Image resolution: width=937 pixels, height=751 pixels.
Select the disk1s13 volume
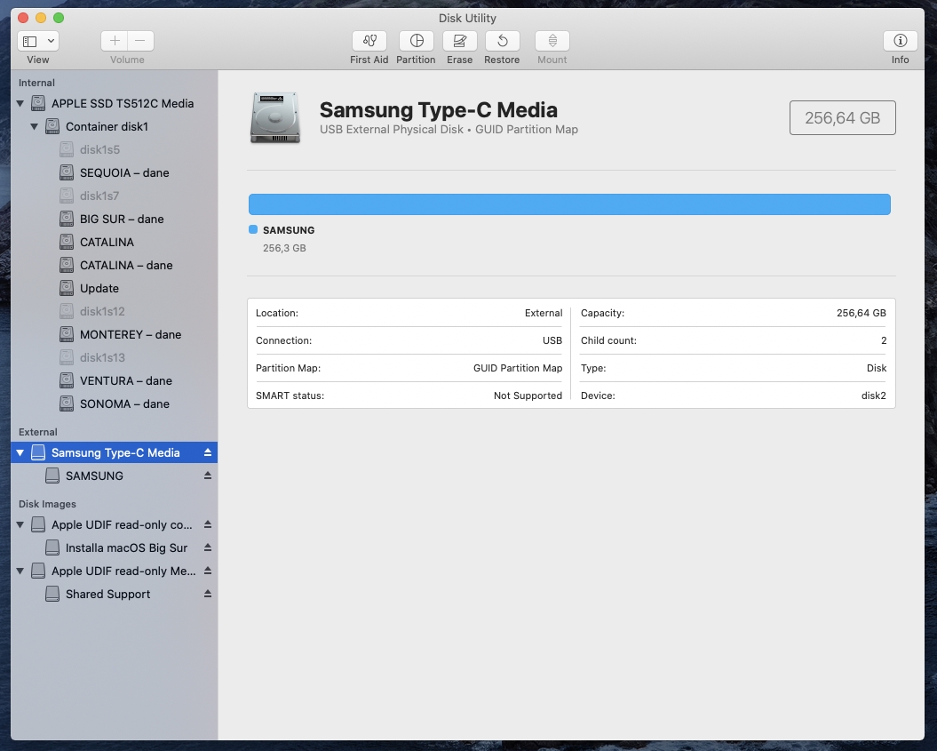click(115, 357)
